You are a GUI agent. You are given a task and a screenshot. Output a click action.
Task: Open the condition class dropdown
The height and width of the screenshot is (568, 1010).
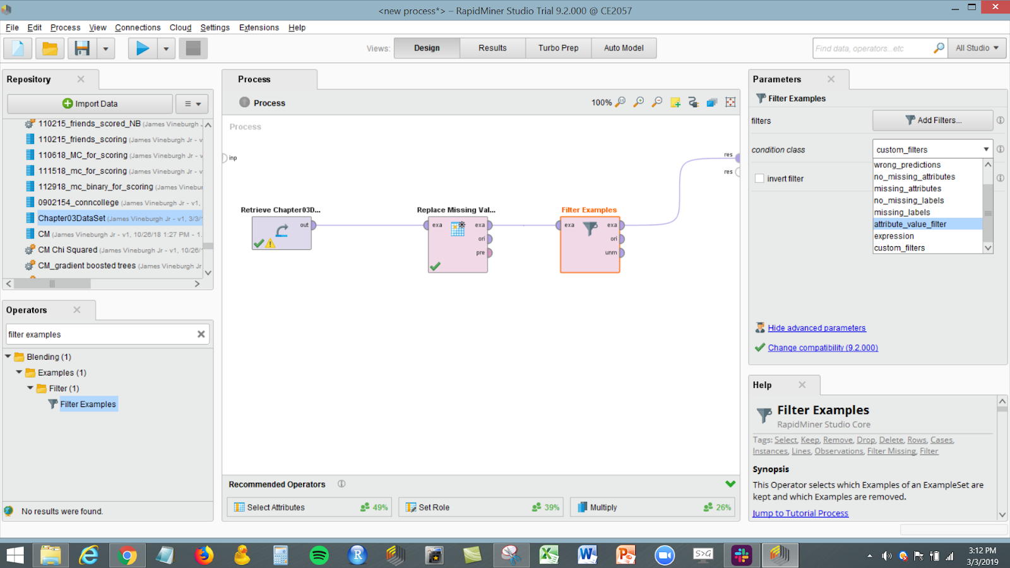pyautogui.click(x=932, y=150)
